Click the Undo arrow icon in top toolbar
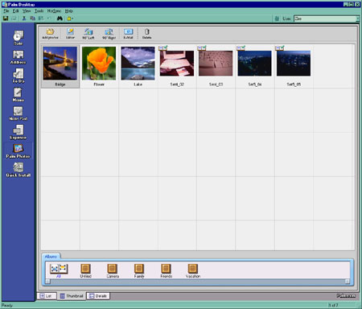The width and height of the screenshot is (362, 309). [49, 19]
